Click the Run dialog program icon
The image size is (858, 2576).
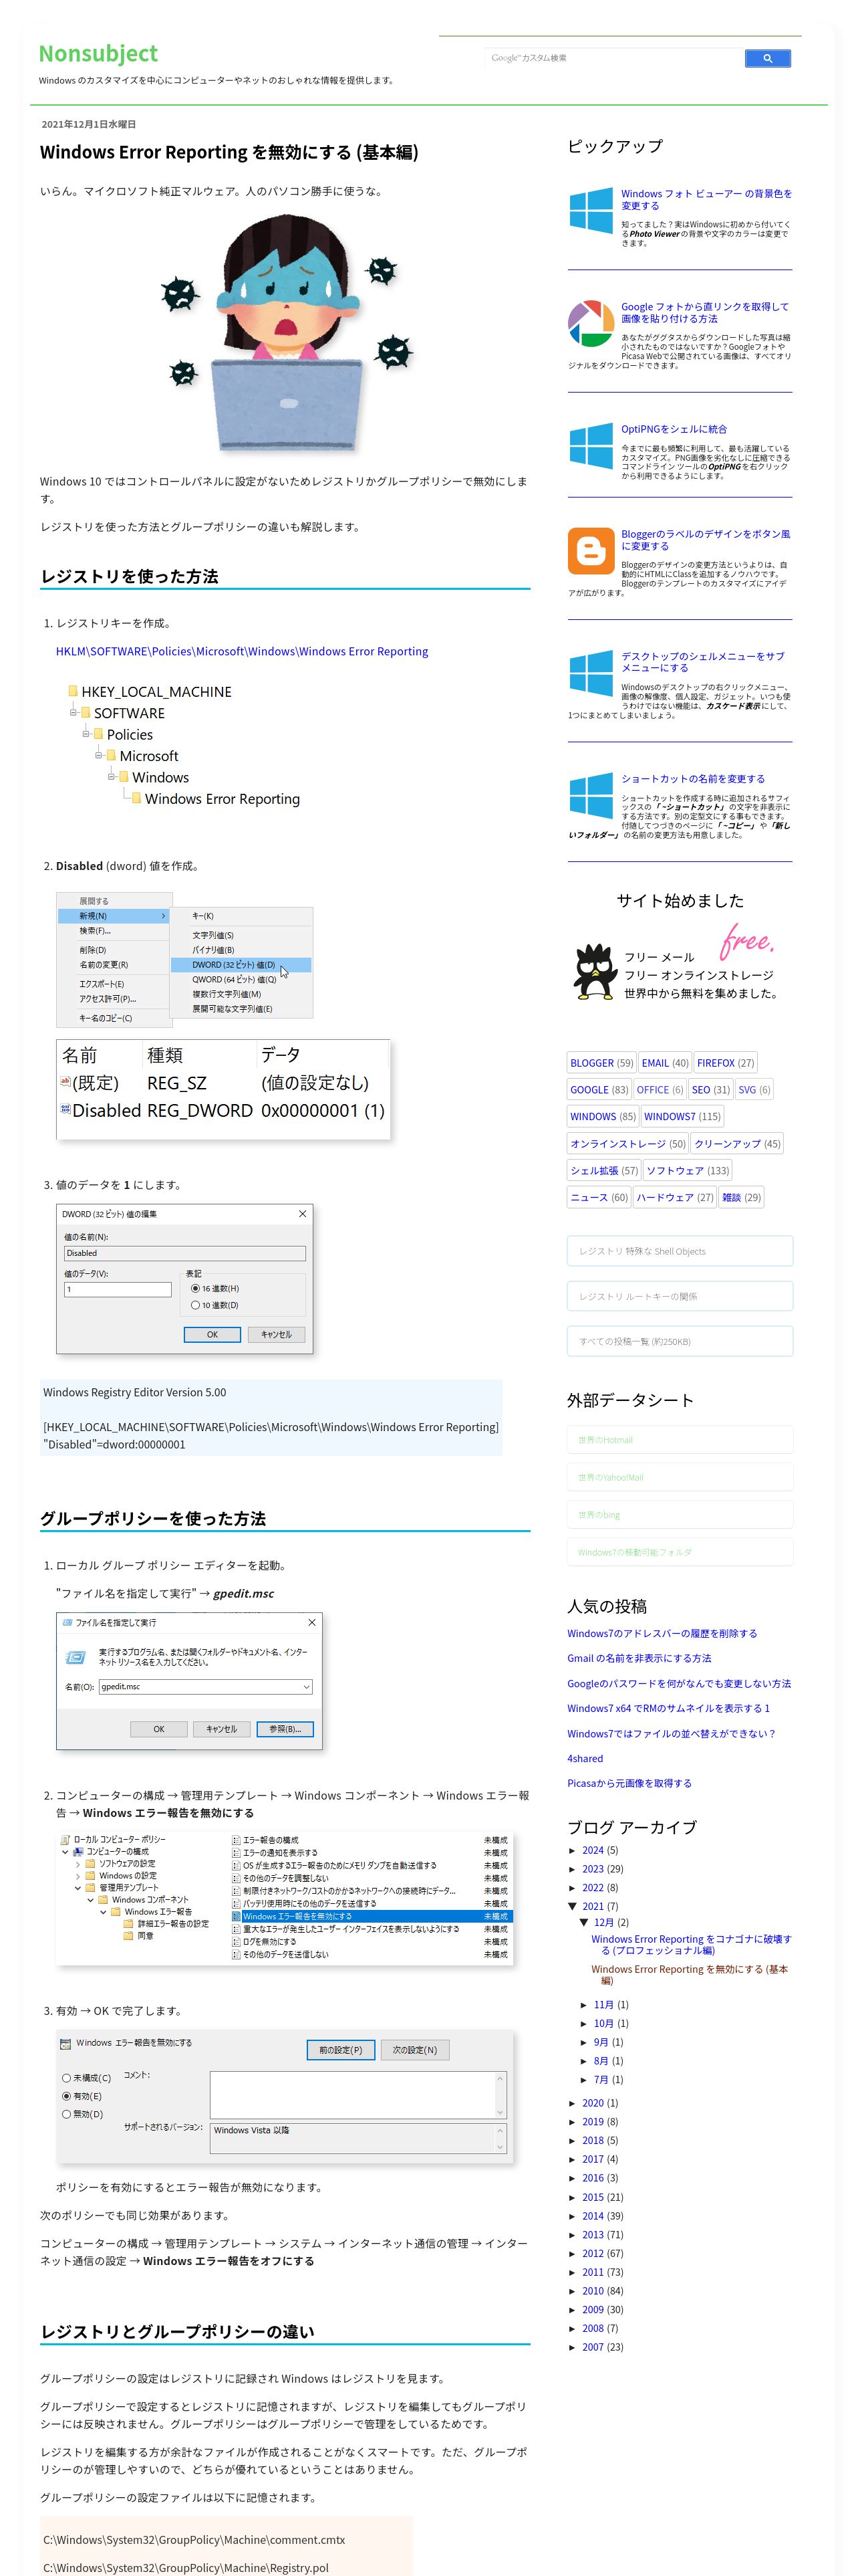[x=75, y=1657]
